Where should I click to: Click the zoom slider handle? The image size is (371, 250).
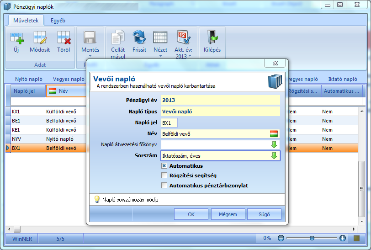312,238
